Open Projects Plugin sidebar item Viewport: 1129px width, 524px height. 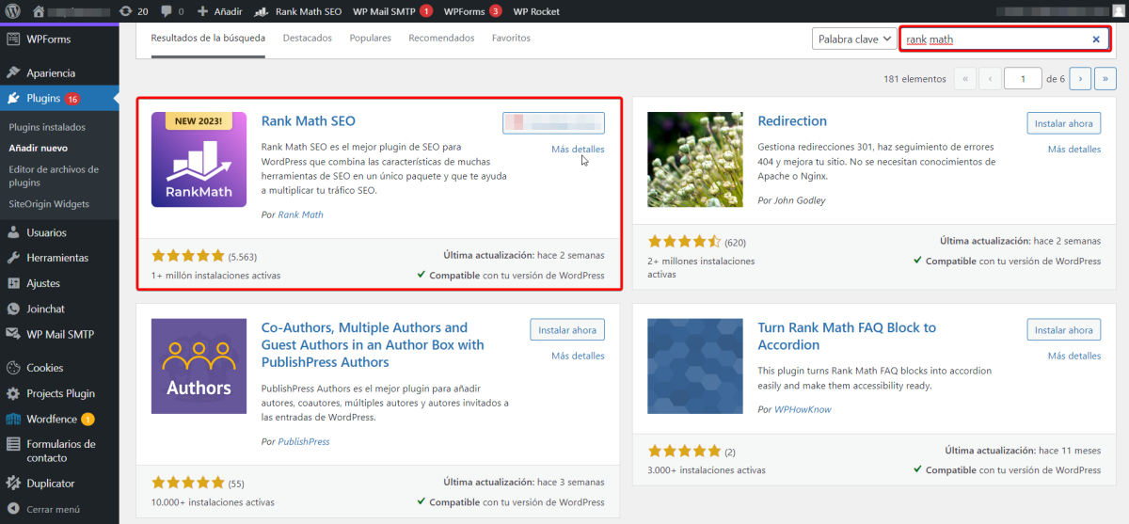[59, 393]
